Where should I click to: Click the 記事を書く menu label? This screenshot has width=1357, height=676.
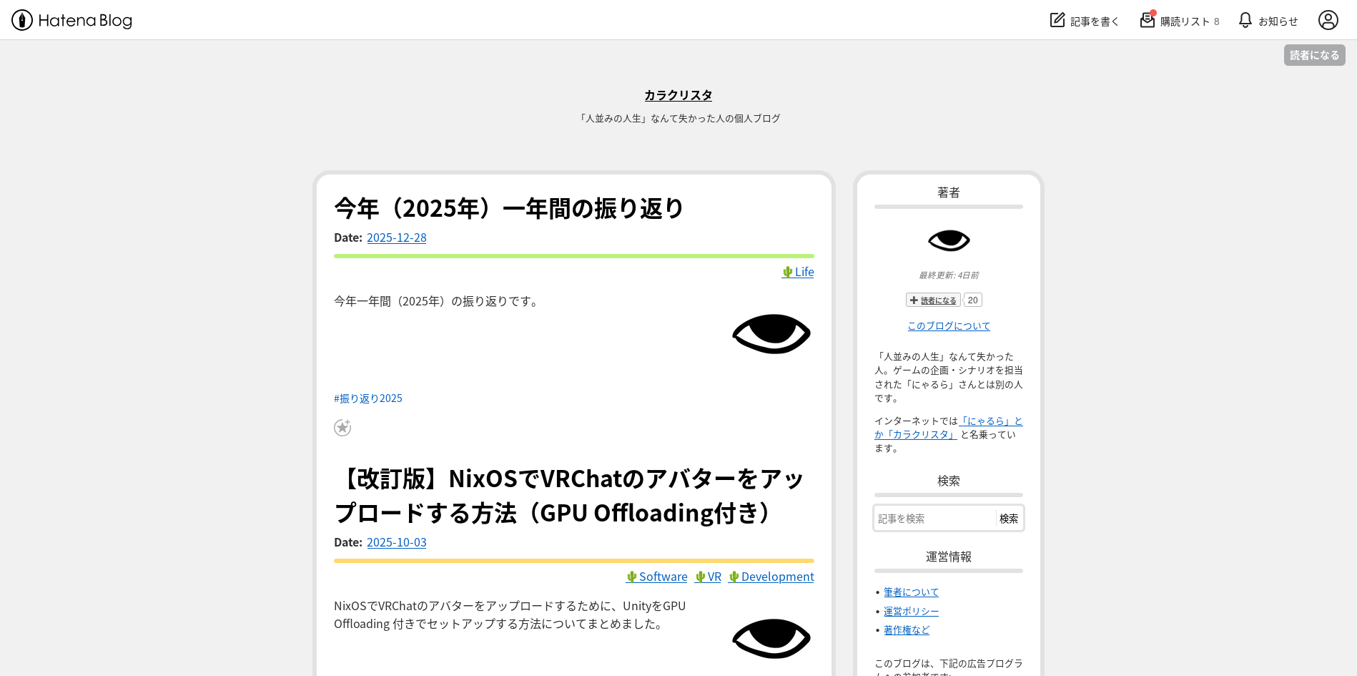1095,21
